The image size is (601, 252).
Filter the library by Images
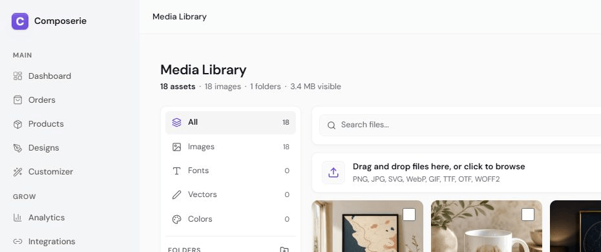(x=231, y=147)
